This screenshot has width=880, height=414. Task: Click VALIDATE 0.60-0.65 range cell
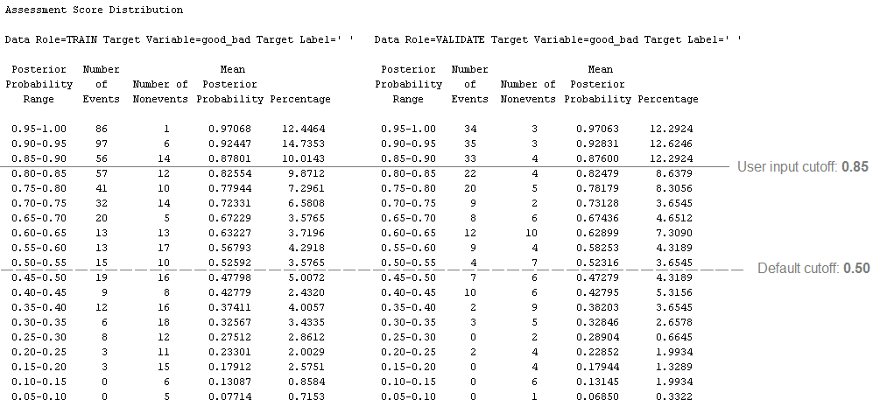click(x=408, y=233)
